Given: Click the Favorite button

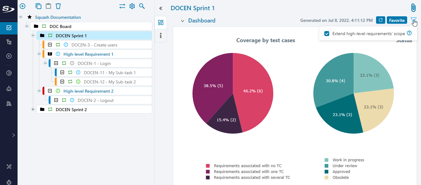Looking at the screenshot, I should [x=397, y=20].
